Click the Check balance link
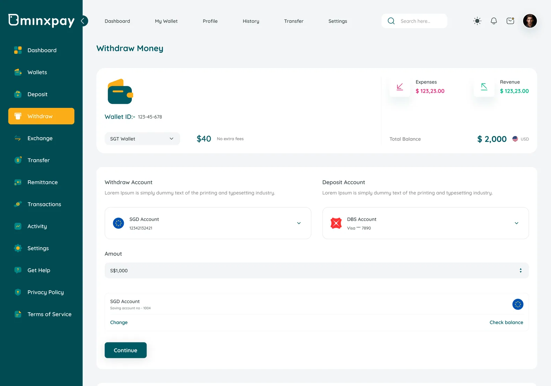The image size is (551, 386). point(506,322)
